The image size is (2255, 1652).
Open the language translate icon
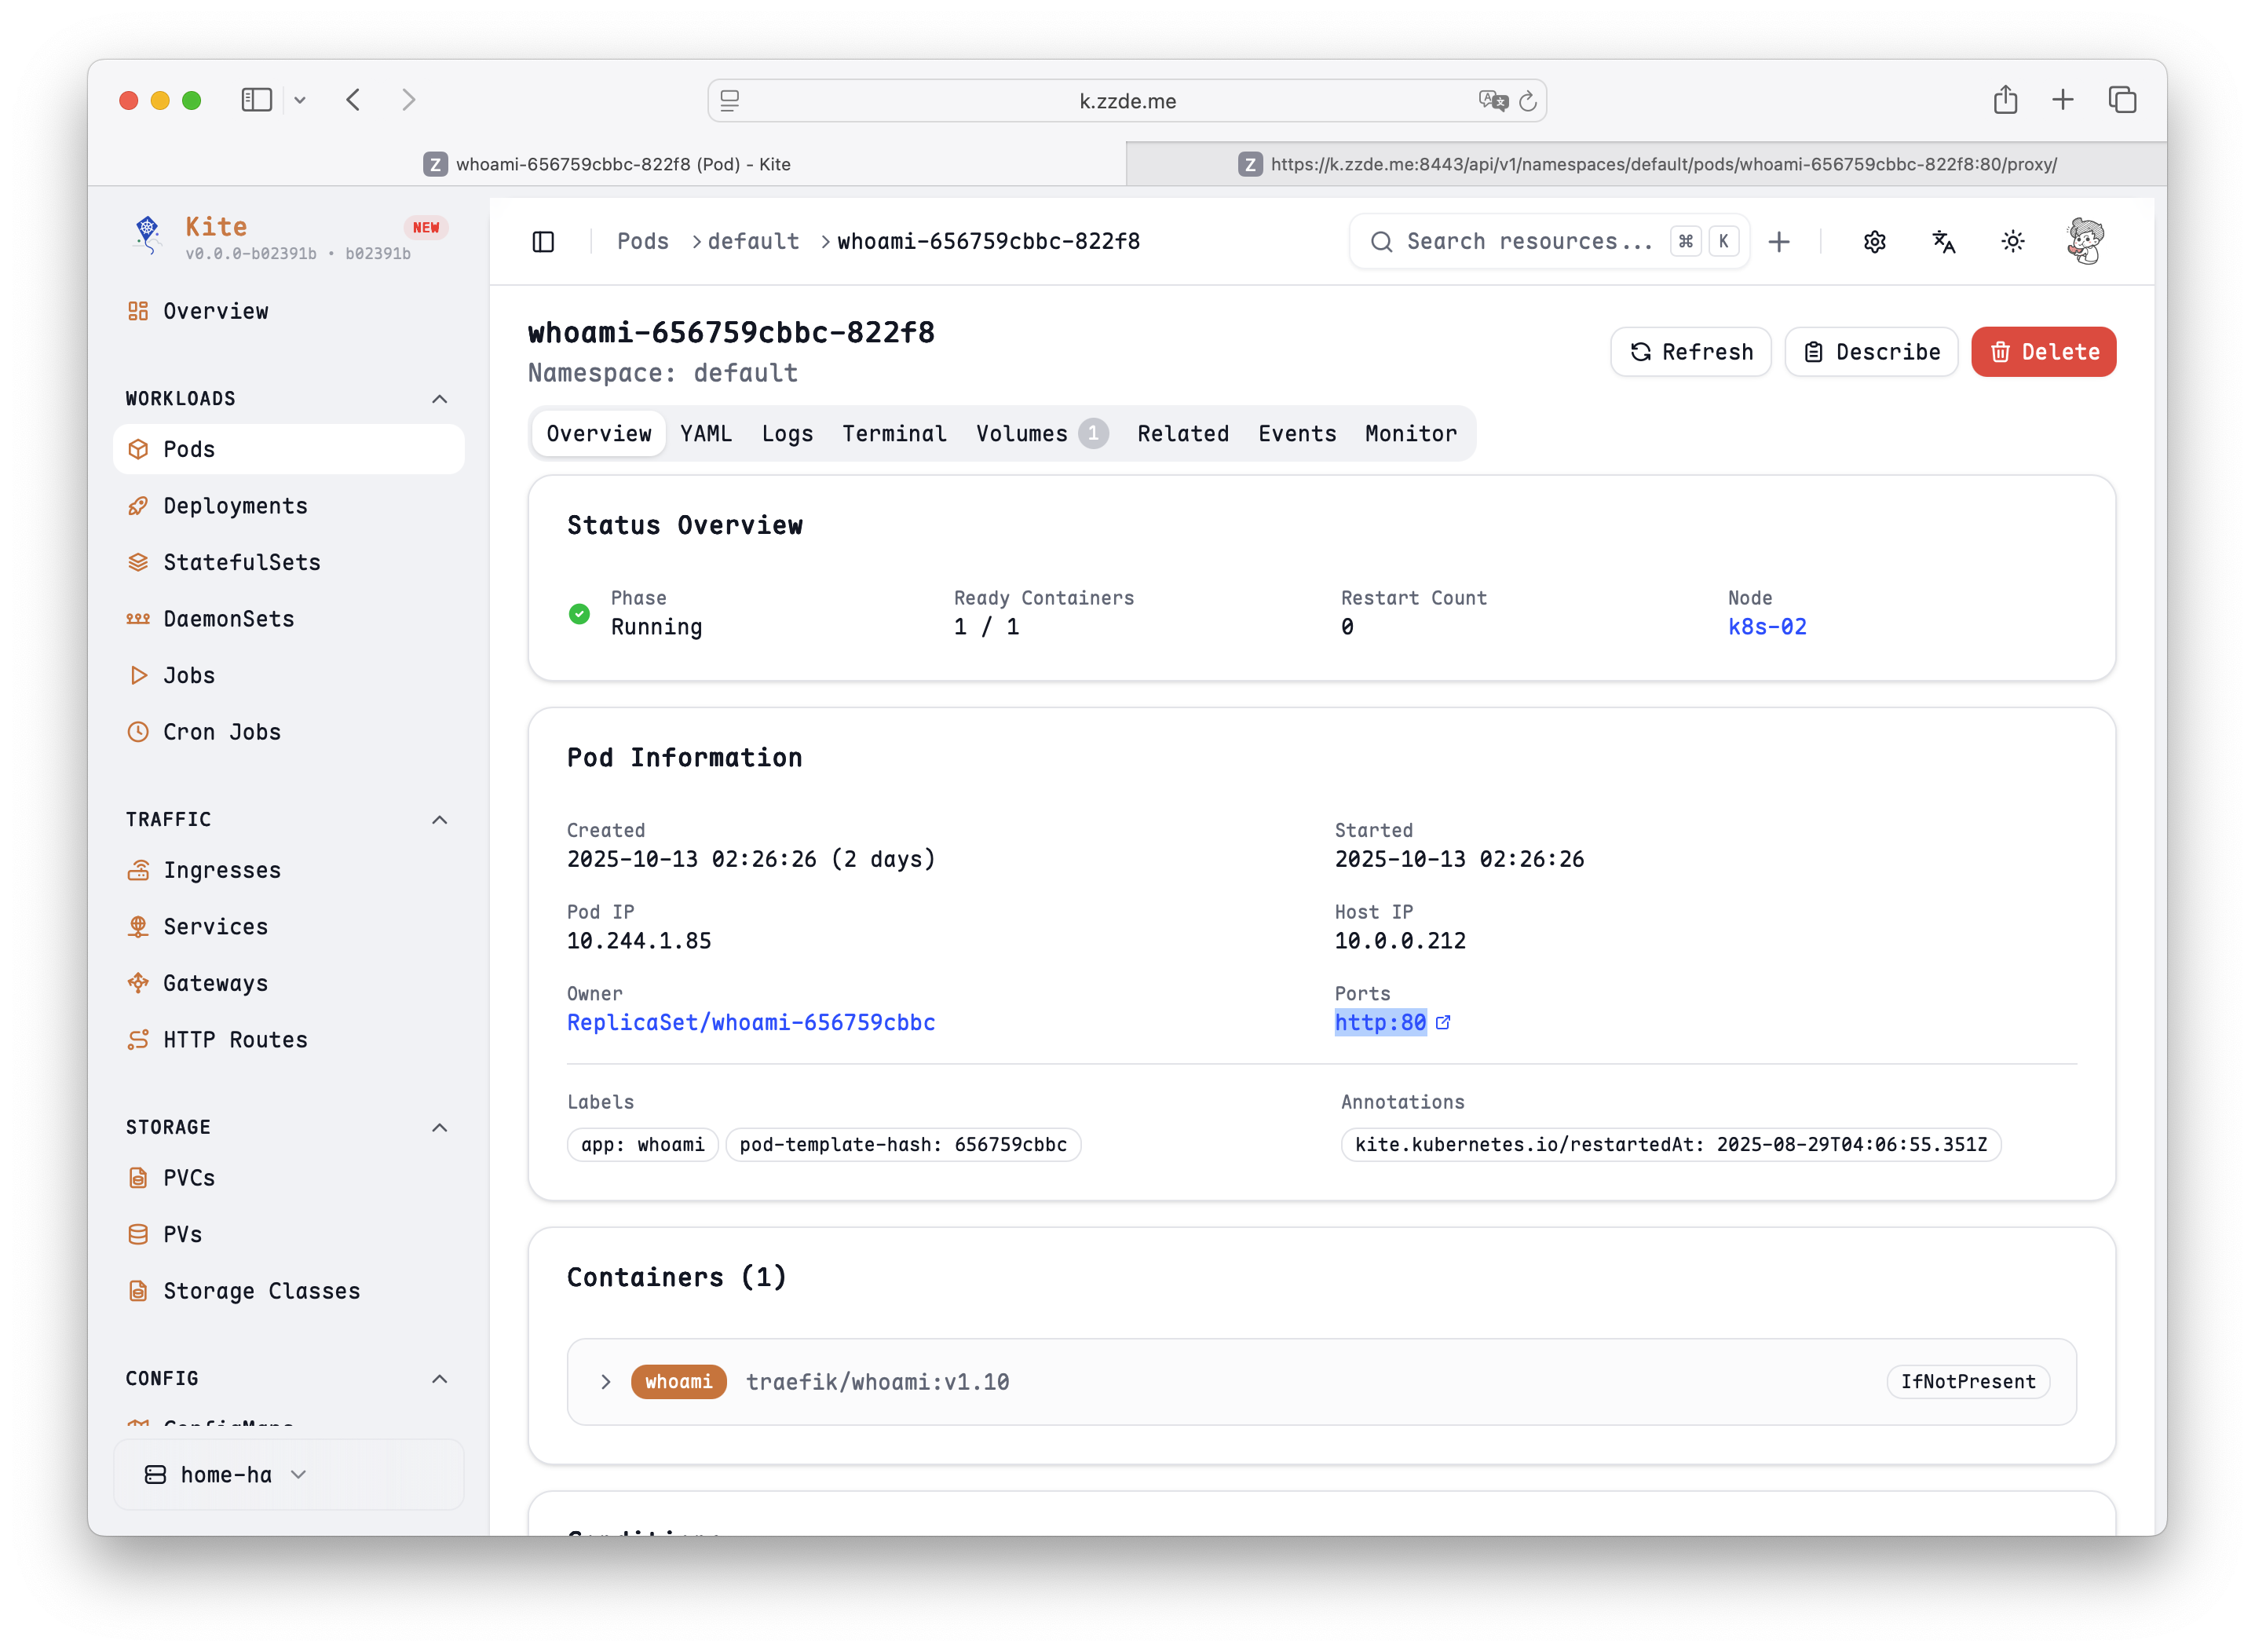click(x=1943, y=241)
